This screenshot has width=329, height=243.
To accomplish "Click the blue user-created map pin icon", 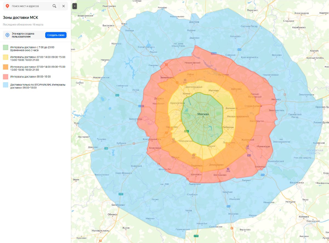I will tap(7, 35).
